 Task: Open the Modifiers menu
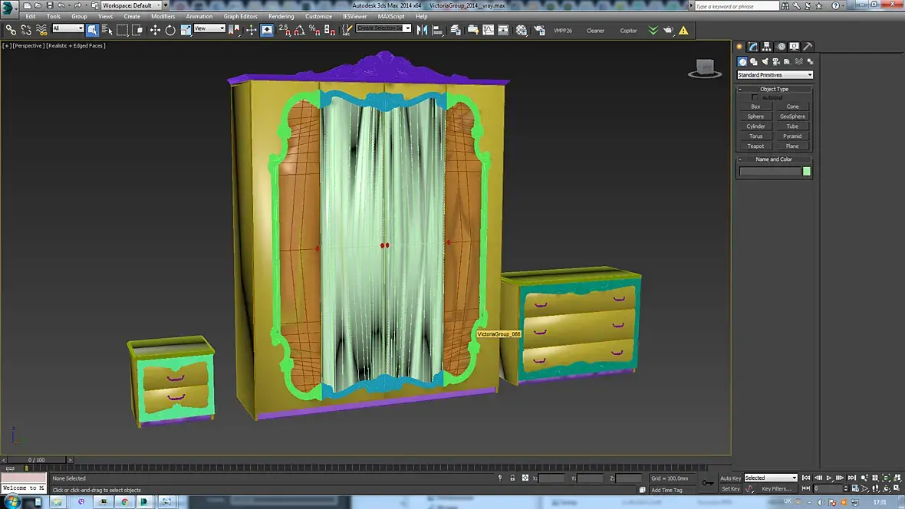point(163,16)
